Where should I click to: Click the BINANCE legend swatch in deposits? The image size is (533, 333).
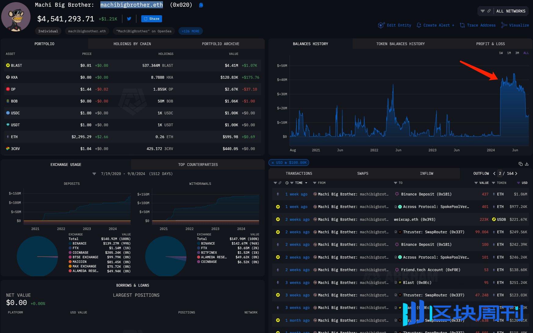click(x=70, y=244)
